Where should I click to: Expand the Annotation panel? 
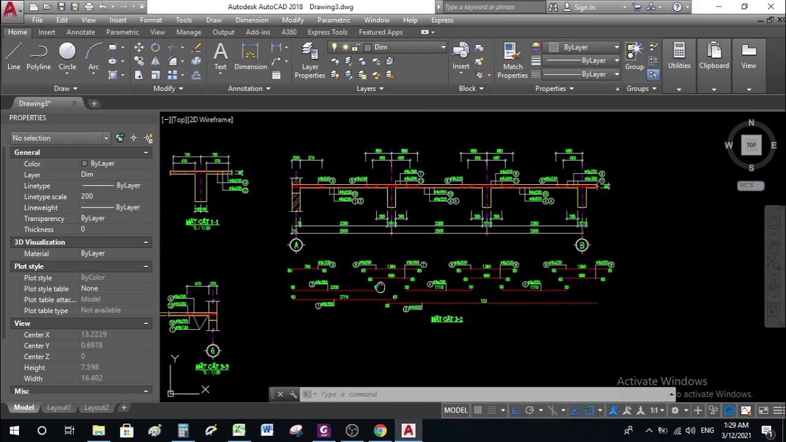pos(249,88)
